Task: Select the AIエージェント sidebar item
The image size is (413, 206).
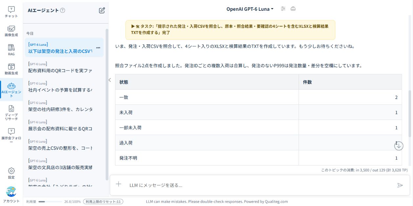Action: pyautogui.click(x=11, y=90)
